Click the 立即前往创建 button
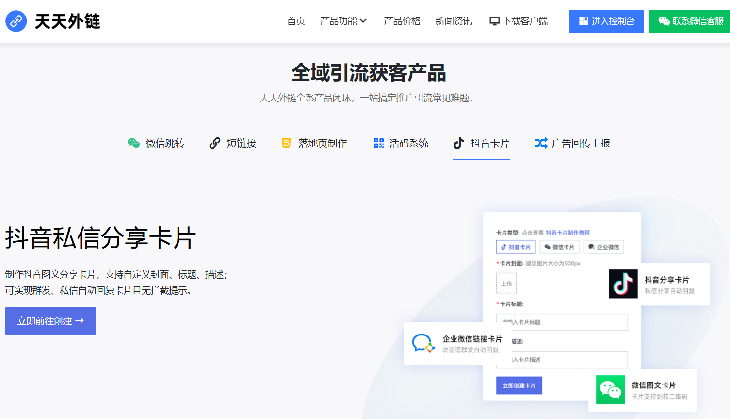The width and height of the screenshot is (730, 419). coord(50,321)
